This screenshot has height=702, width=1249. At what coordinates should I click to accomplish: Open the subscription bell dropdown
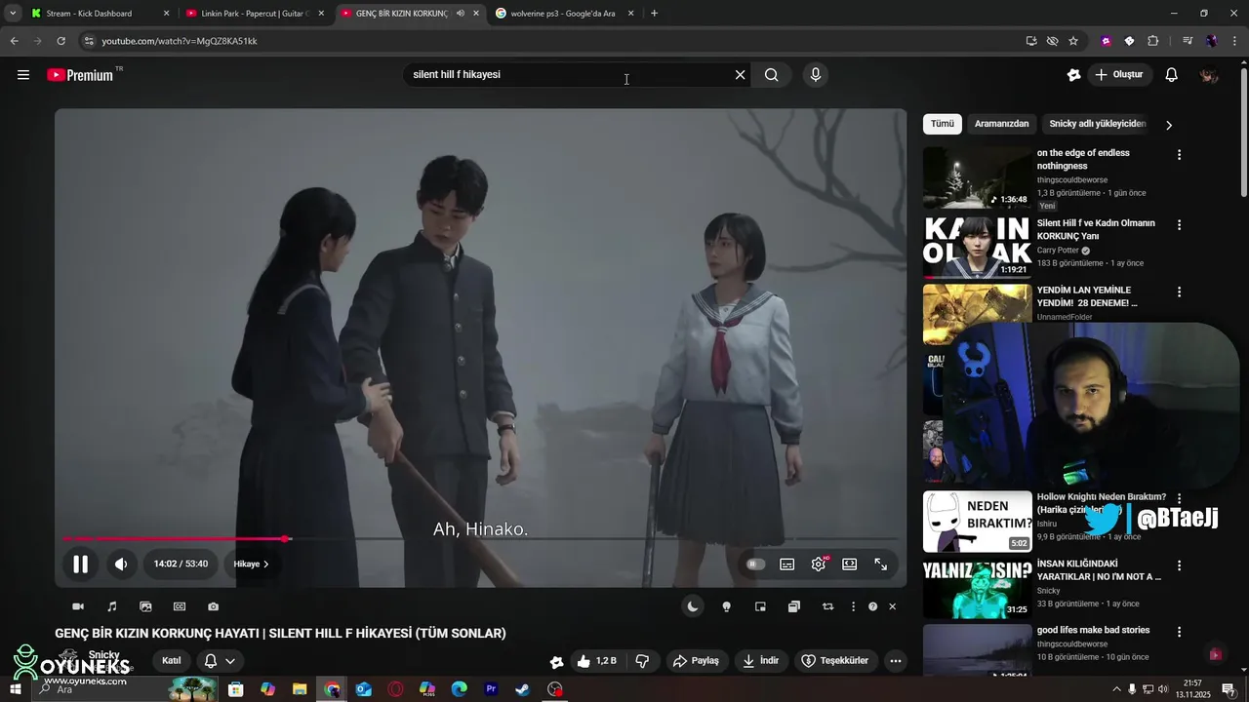[220, 661]
